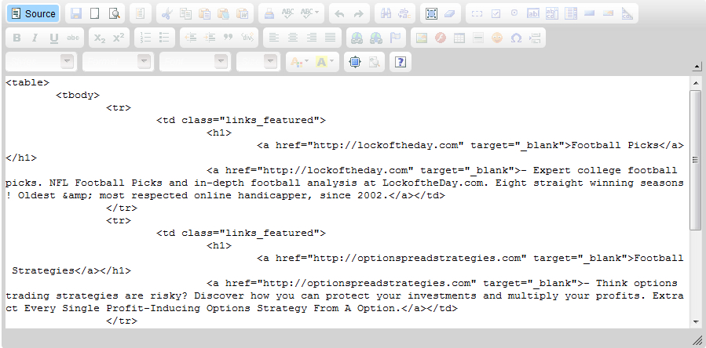Image resolution: width=706 pixels, height=348 pixels.
Task: Click the insert Flash icon
Action: pyautogui.click(x=441, y=38)
